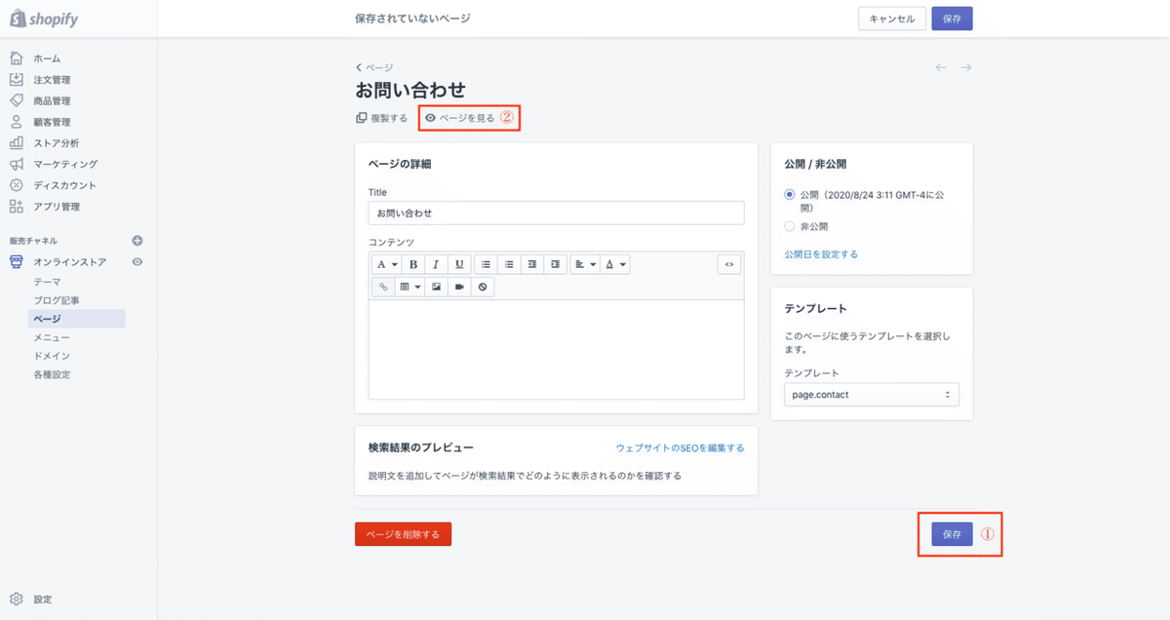Toggle オンラインストア visibility with the eye icon
This screenshot has width=1170, height=620.
pyautogui.click(x=137, y=261)
